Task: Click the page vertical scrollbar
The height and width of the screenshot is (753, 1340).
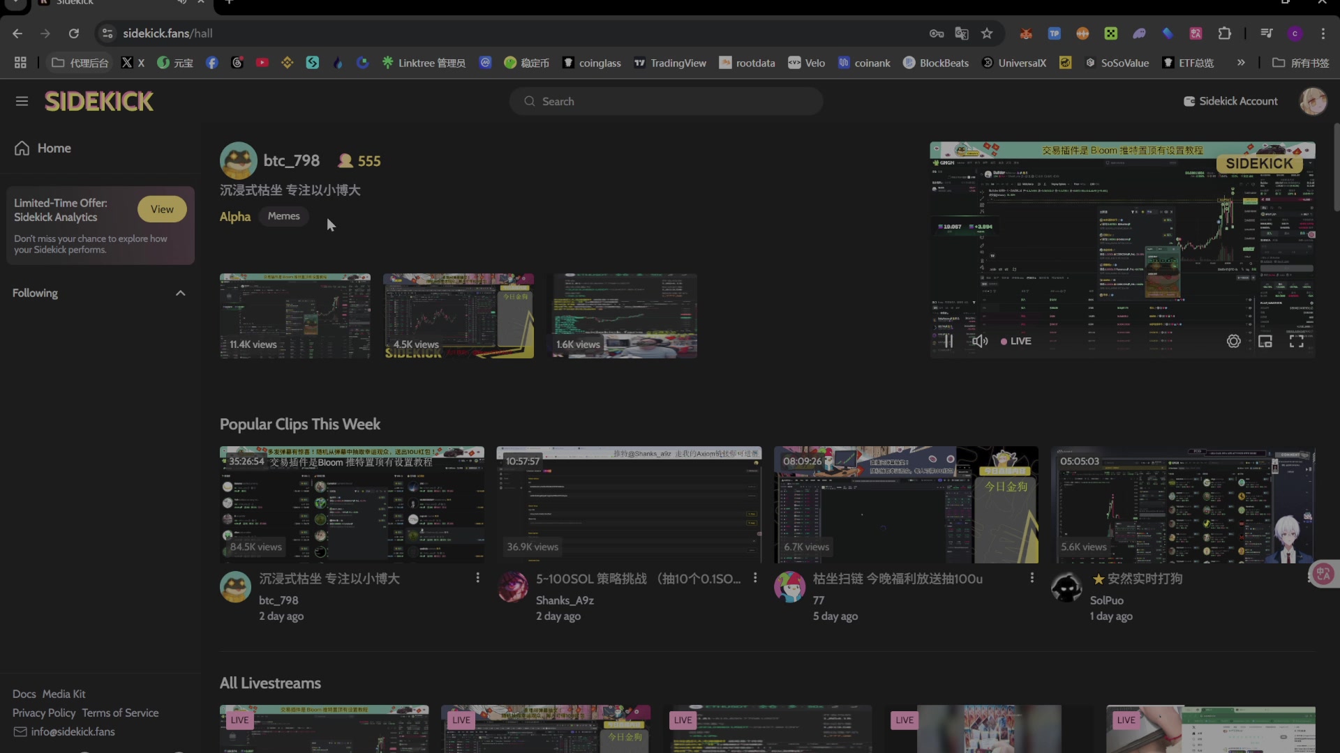Action: tap(1336, 166)
